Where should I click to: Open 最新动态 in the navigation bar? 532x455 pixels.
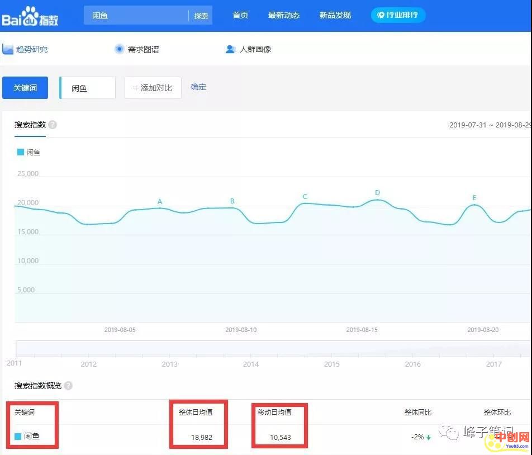(284, 15)
